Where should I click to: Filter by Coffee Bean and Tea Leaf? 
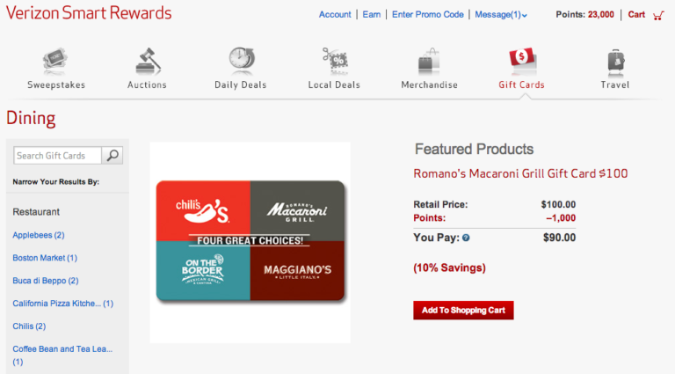click(x=62, y=355)
